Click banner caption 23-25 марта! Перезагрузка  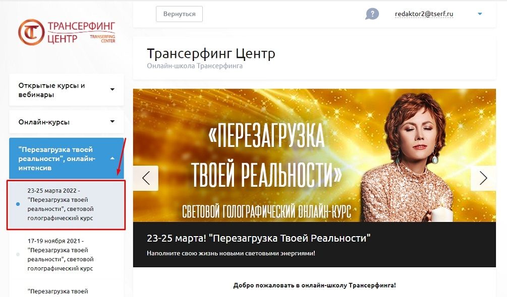click(258, 238)
